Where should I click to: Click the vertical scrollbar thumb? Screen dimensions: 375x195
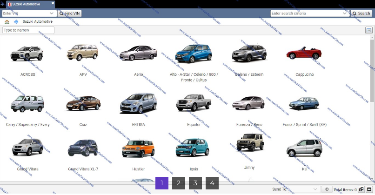click(x=372, y=71)
